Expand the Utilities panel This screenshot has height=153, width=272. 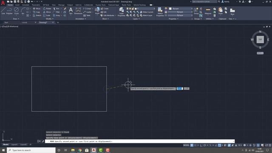(x=210, y=19)
